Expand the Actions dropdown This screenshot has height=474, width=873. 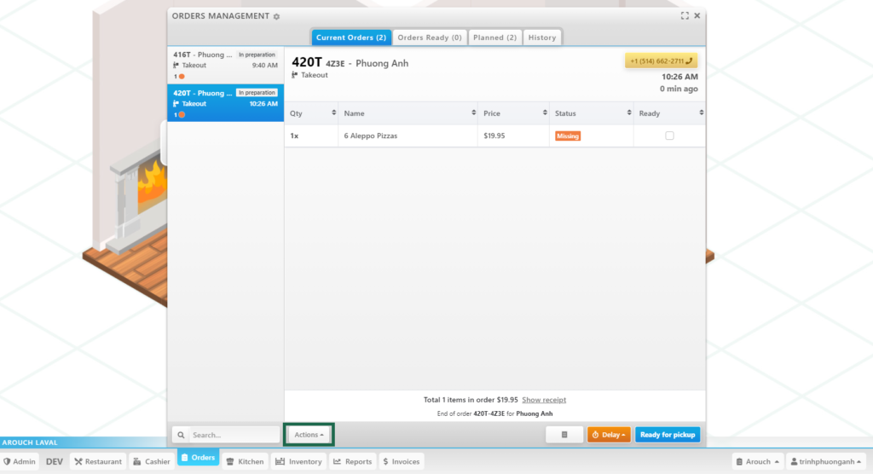coord(309,435)
